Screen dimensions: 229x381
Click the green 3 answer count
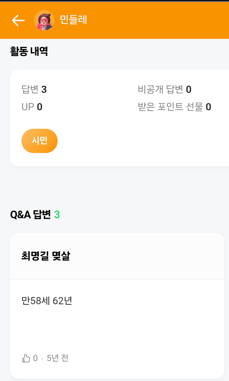tap(57, 214)
